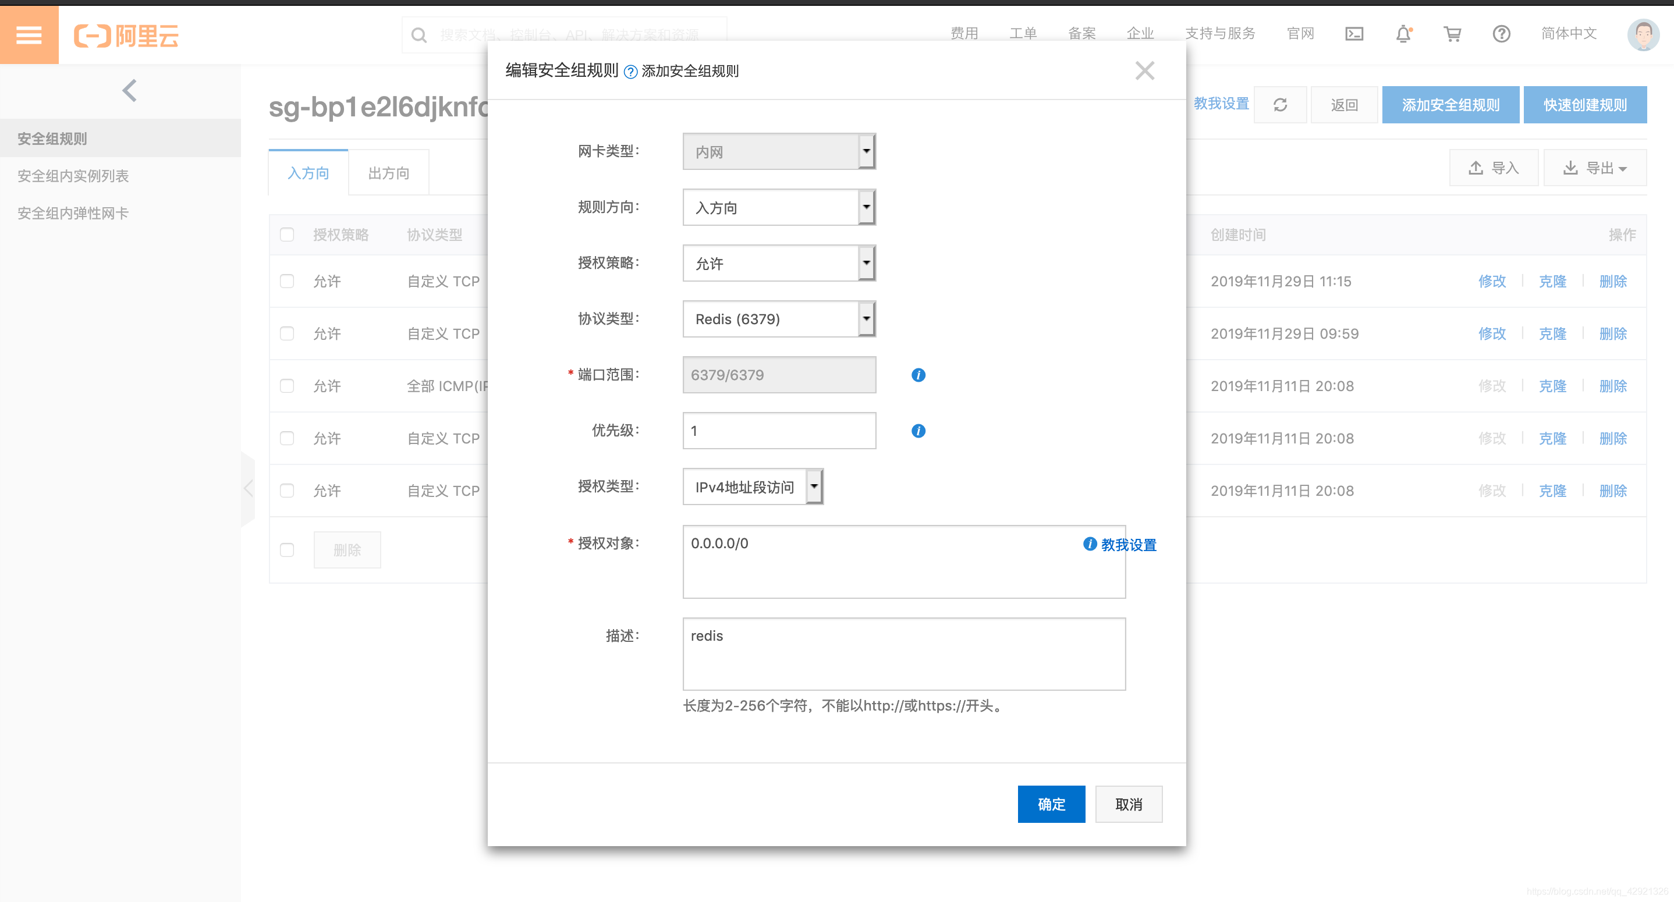
Task: Click the 取消 cancel button
Action: [x=1128, y=804]
